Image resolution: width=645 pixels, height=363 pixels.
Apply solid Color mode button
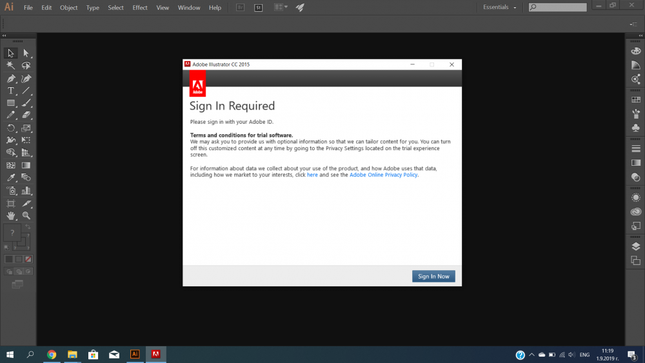(8, 259)
